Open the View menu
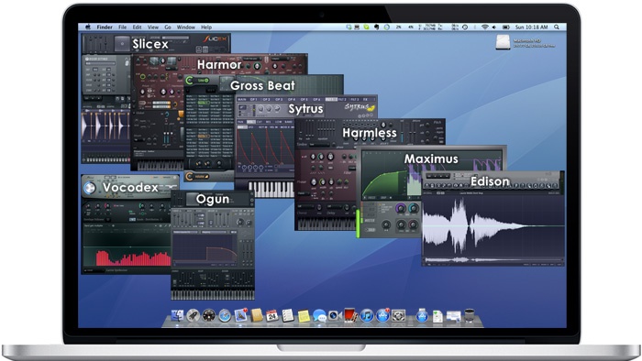Screen dimensions: 642x361 (x=153, y=27)
